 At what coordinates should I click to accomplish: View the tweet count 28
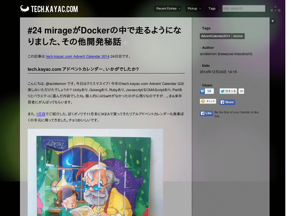[241, 91]
